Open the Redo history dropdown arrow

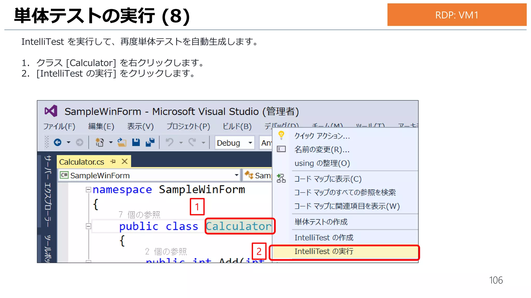tap(204, 143)
